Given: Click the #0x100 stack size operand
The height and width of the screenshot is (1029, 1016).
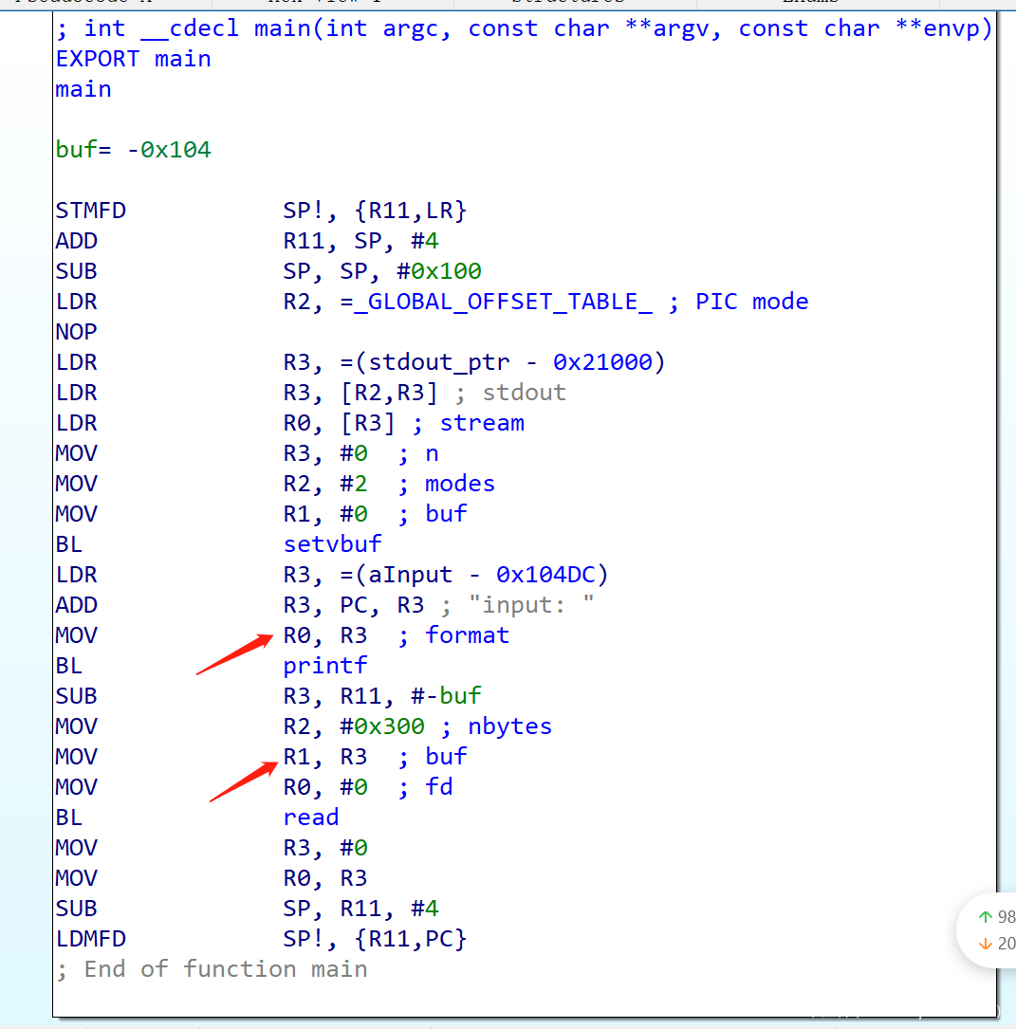Looking at the screenshot, I should tap(446, 271).
